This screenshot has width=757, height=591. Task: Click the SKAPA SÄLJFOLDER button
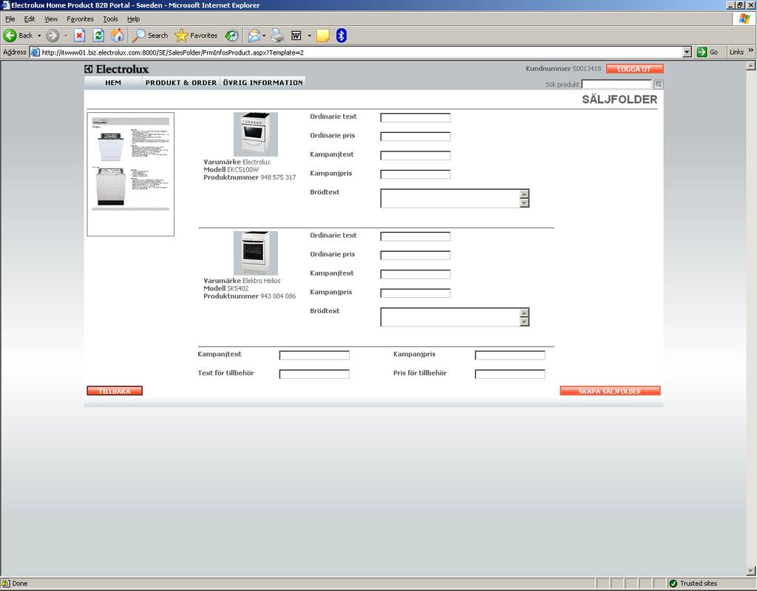[610, 391]
